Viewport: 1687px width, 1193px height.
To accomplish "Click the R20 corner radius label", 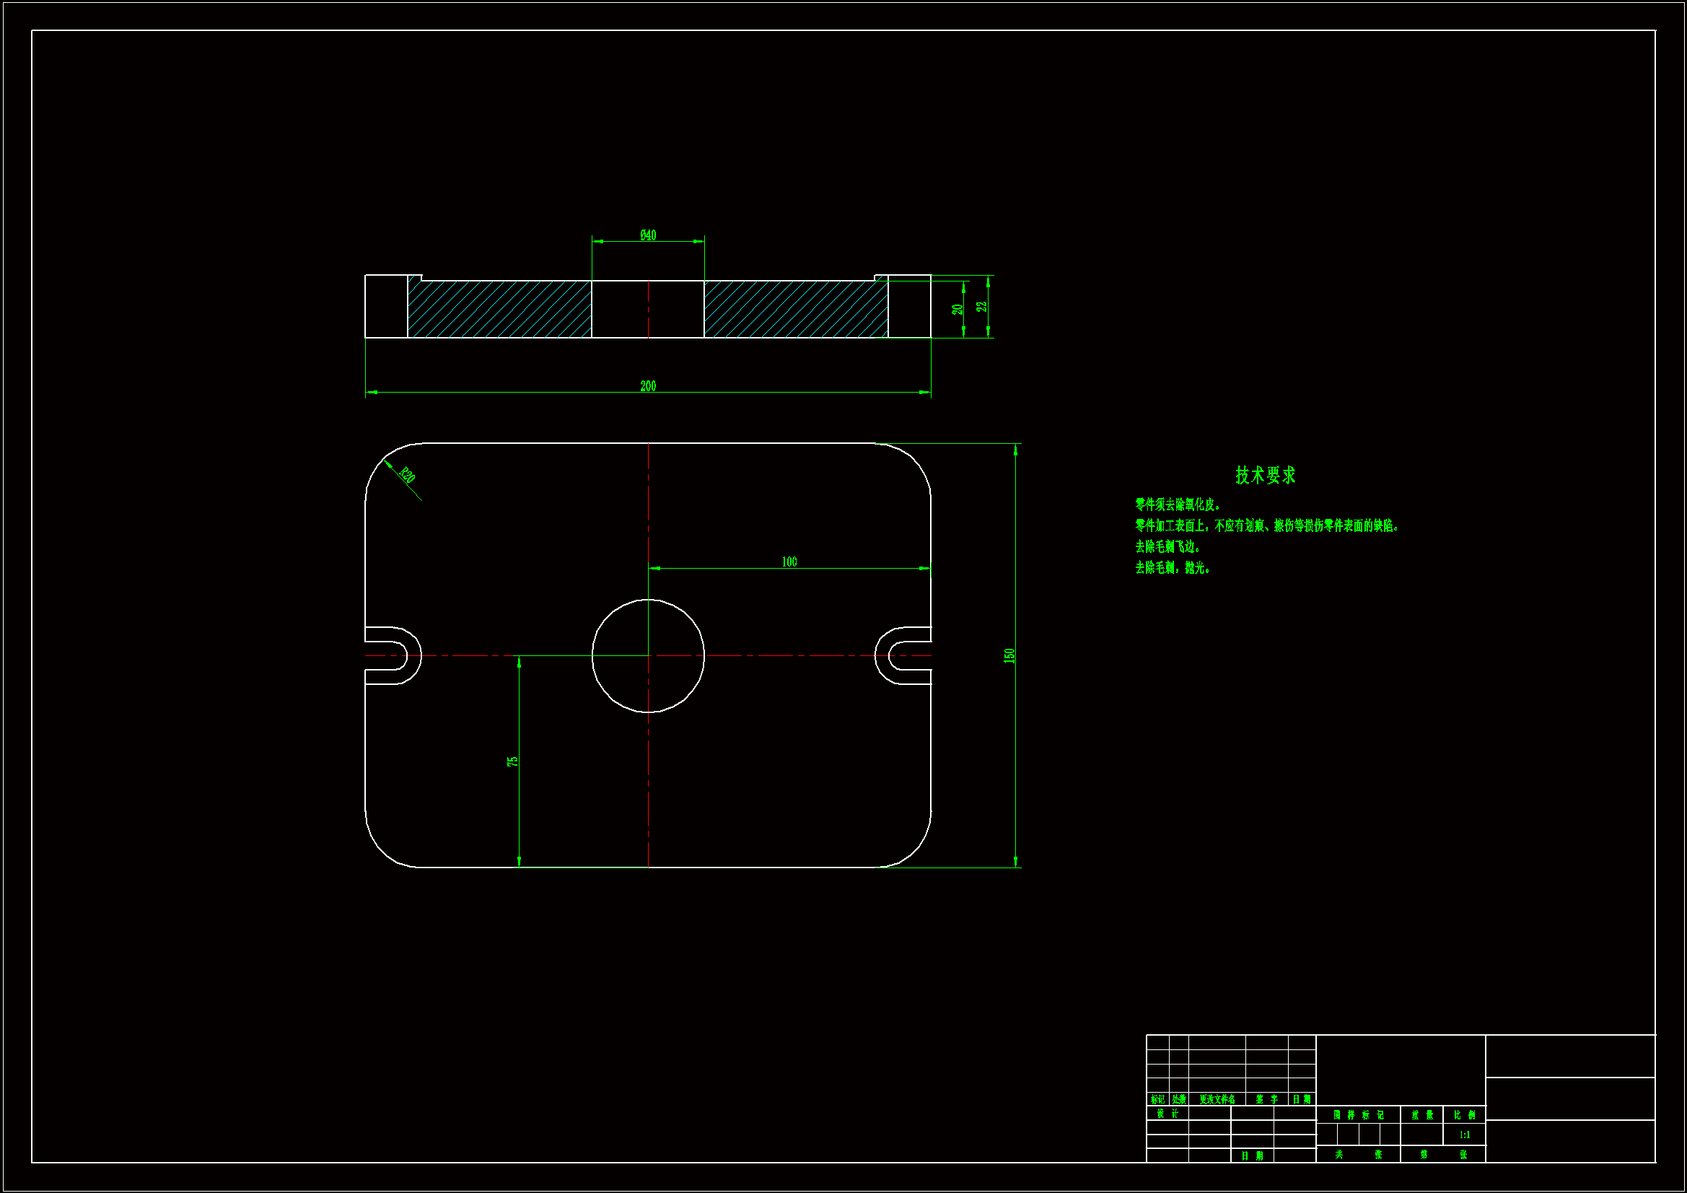I will pos(407,475).
